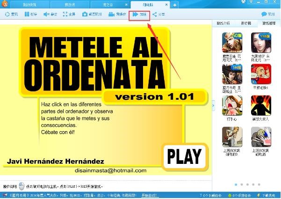
Task: Open the stickman game thumbnail with flames
Action: tap(261, 105)
